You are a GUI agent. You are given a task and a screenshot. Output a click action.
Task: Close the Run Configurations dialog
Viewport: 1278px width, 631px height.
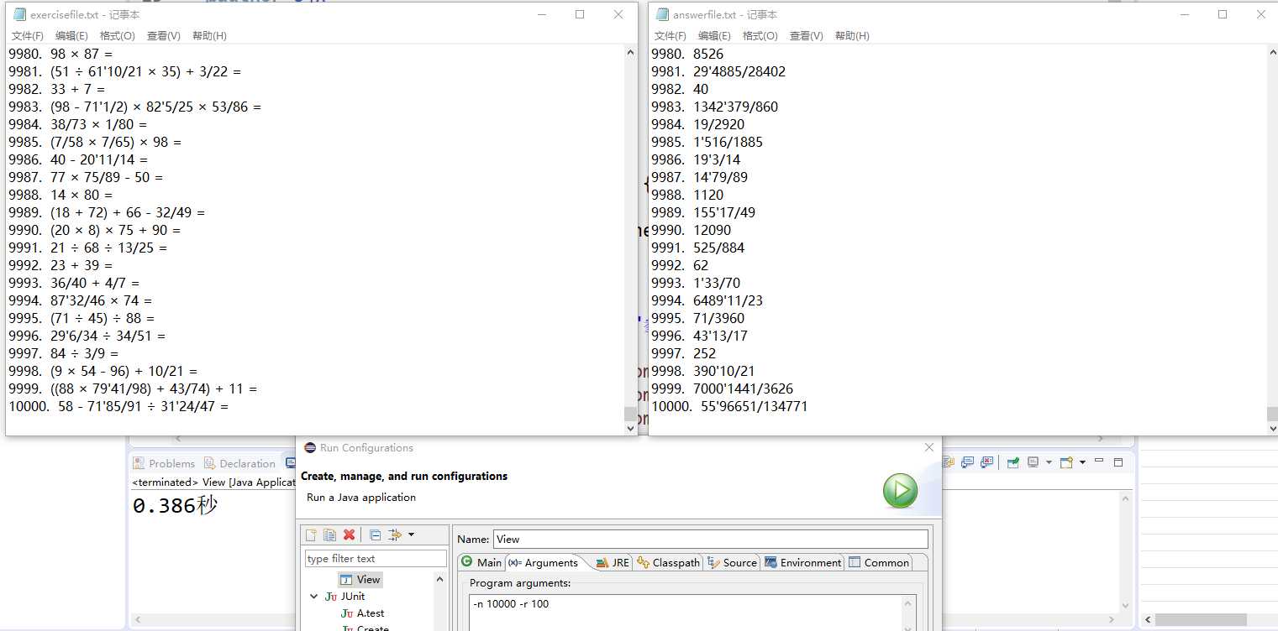[x=928, y=447]
